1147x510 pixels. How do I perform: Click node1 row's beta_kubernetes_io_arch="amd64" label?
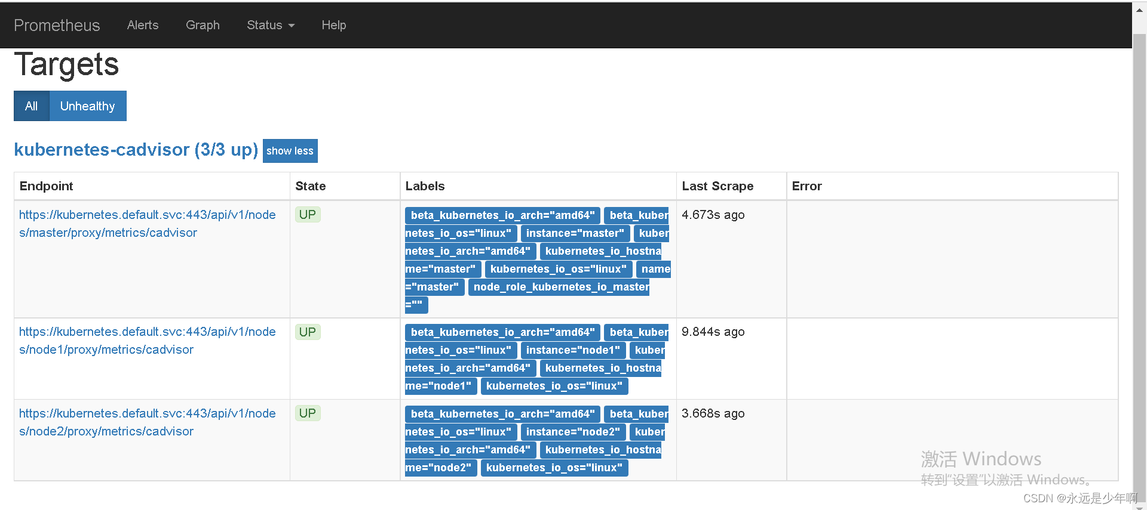503,332
